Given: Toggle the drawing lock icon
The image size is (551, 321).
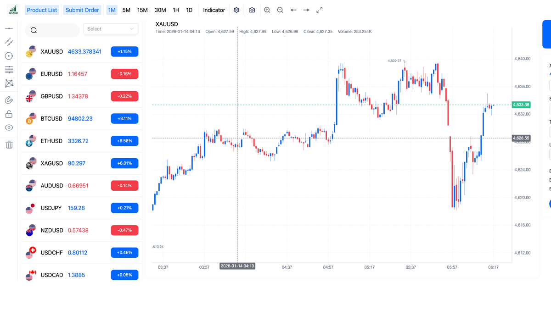Looking at the screenshot, I should click(9, 114).
